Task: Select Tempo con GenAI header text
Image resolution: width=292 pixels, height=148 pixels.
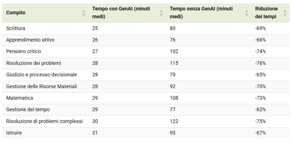Action: point(121,13)
